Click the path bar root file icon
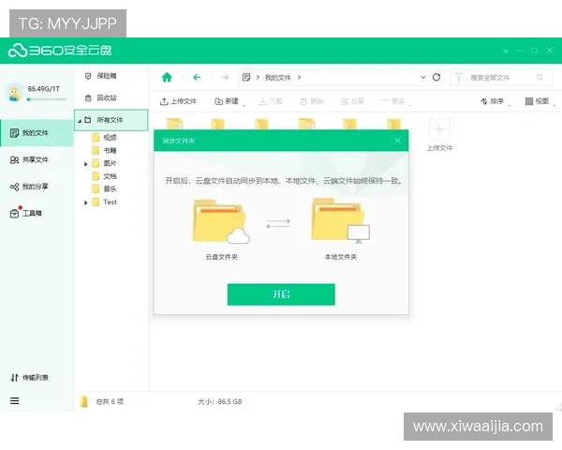 [246, 77]
